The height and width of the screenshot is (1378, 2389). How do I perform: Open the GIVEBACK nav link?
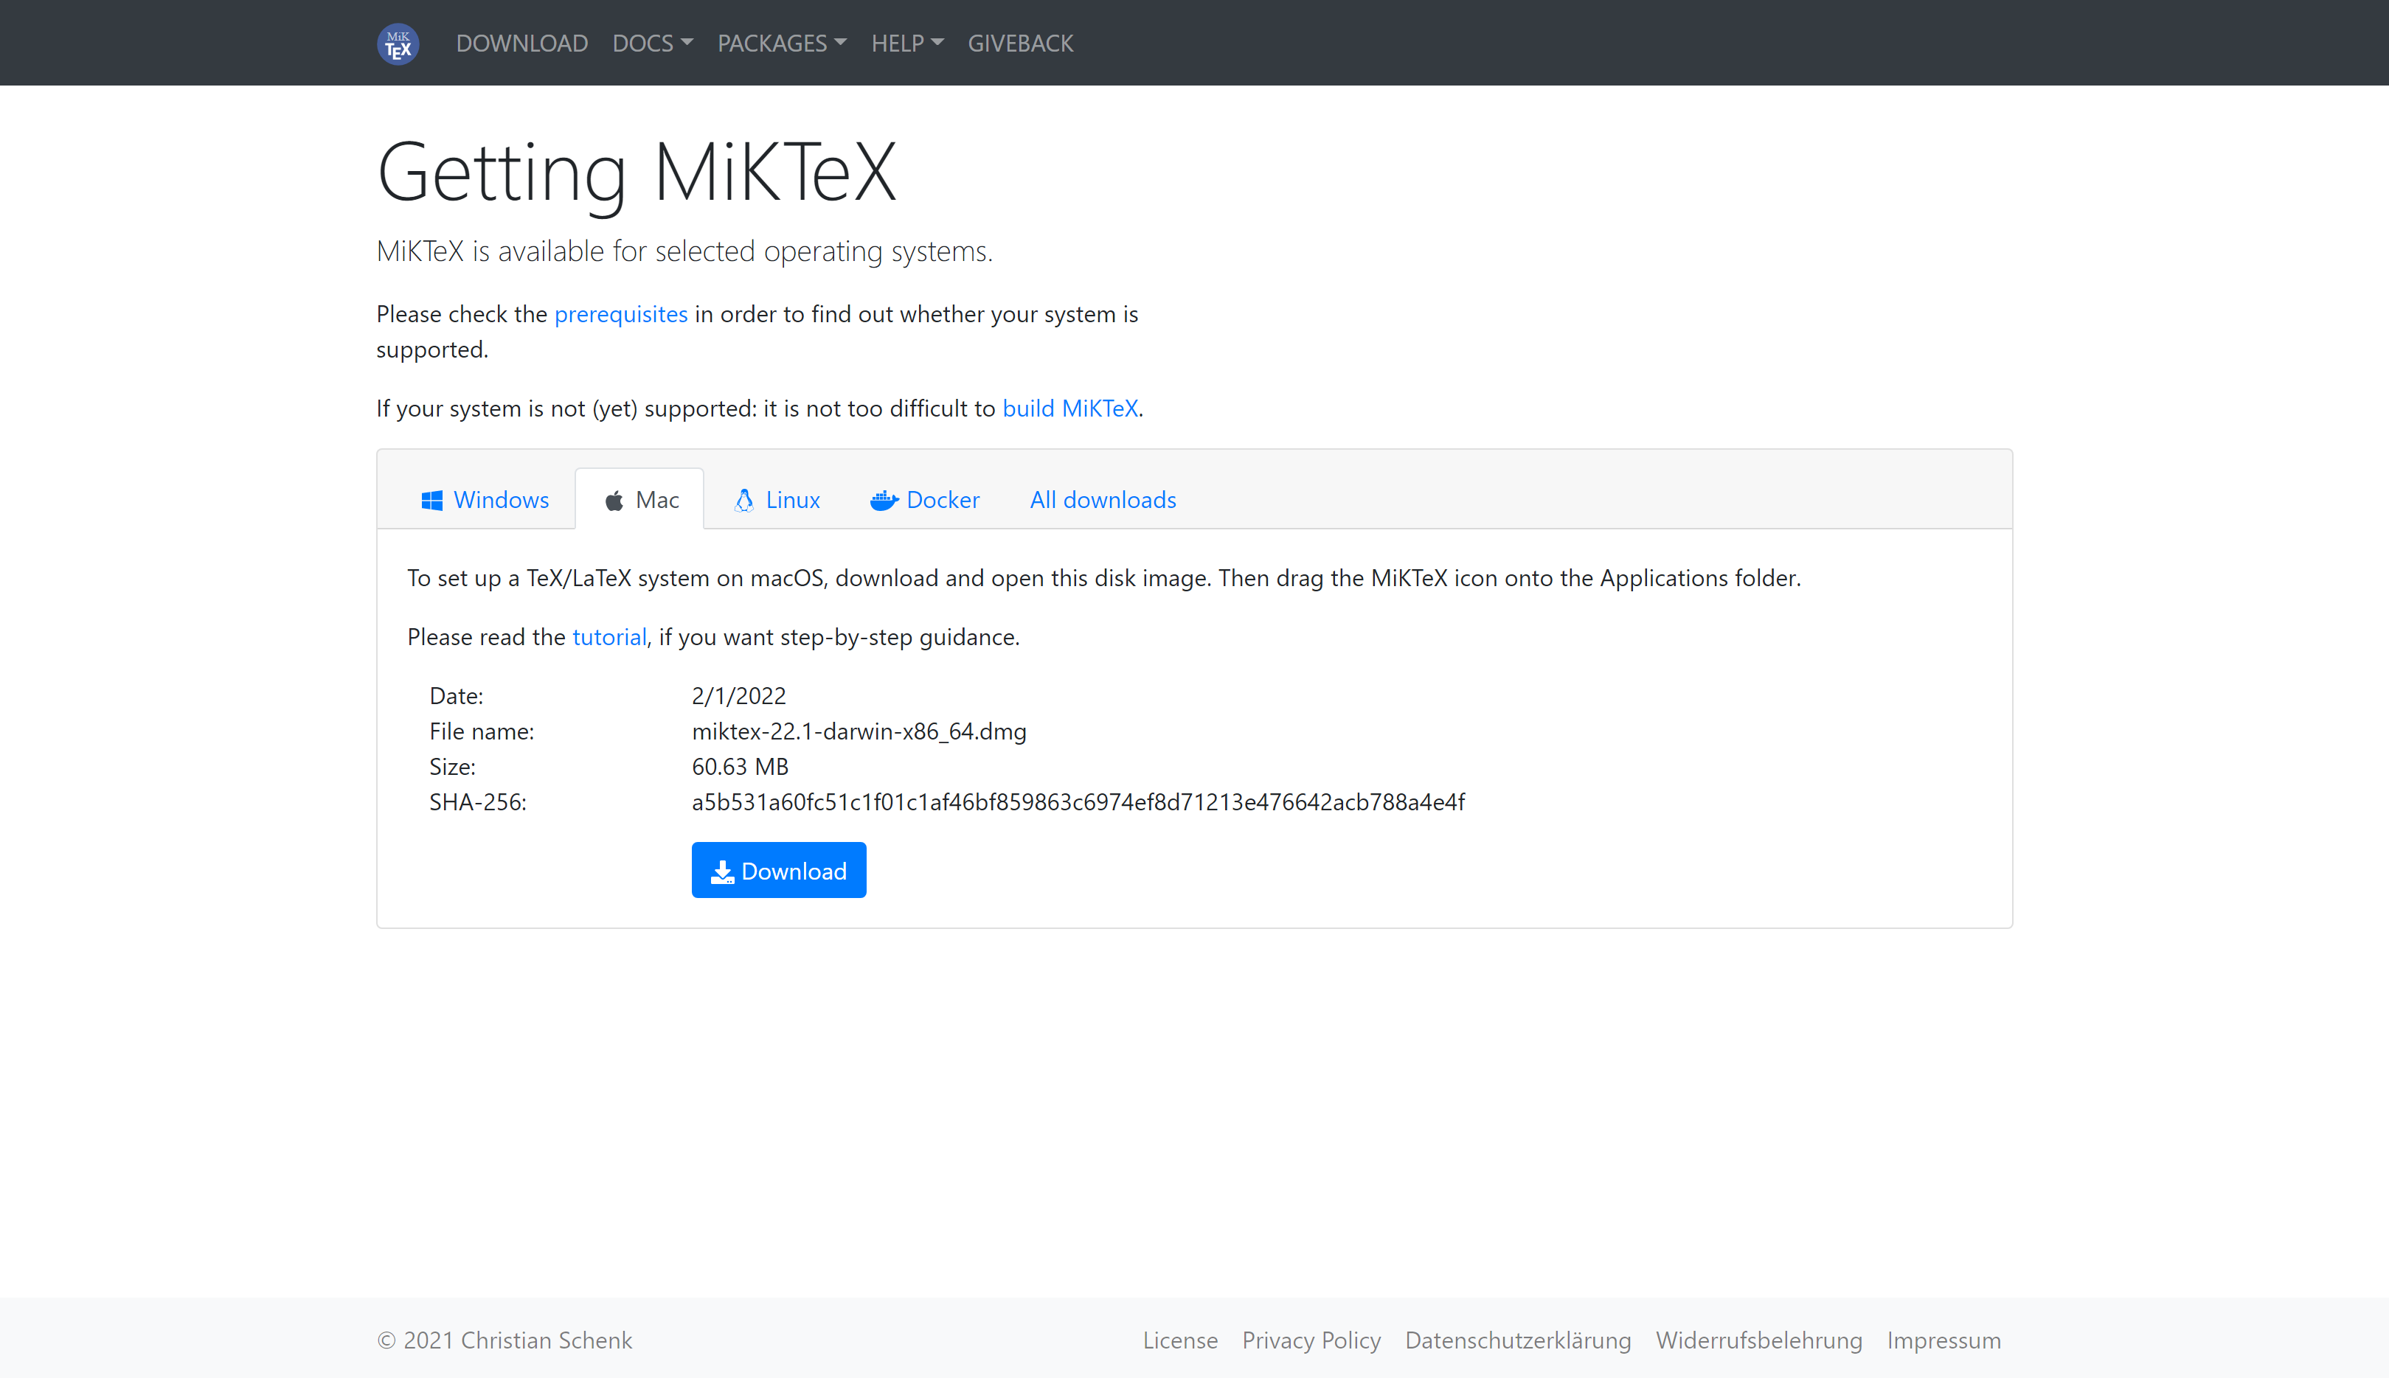coord(1020,44)
